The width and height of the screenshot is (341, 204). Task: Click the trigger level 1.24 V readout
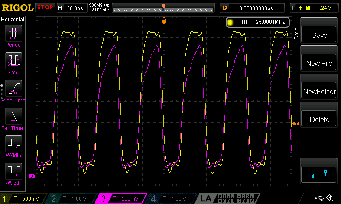(x=324, y=8)
